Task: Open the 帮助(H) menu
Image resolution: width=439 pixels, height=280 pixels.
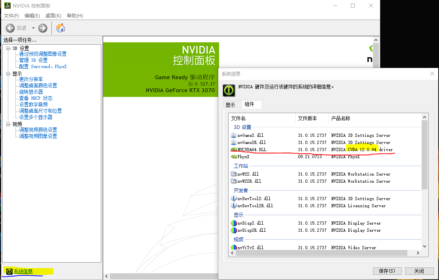Action: pos(75,16)
